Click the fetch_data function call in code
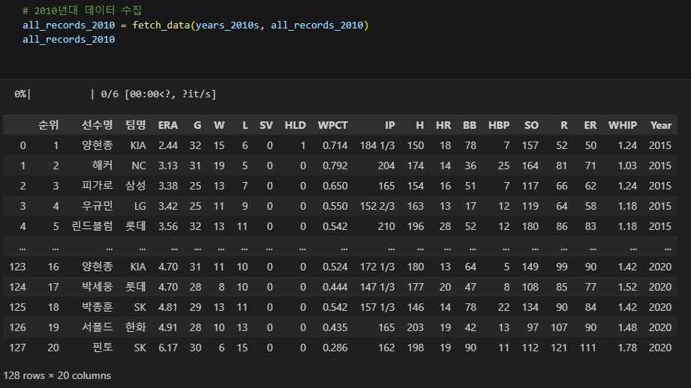This screenshot has width=691, height=388. pyautogui.click(x=161, y=25)
